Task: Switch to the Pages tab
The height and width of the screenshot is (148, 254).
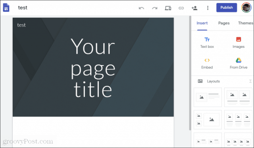Action: [x=224, y=23]
